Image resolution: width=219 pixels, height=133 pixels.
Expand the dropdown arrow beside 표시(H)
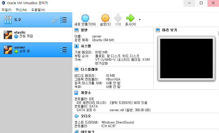pyautogui.click(x=140, y=20)
